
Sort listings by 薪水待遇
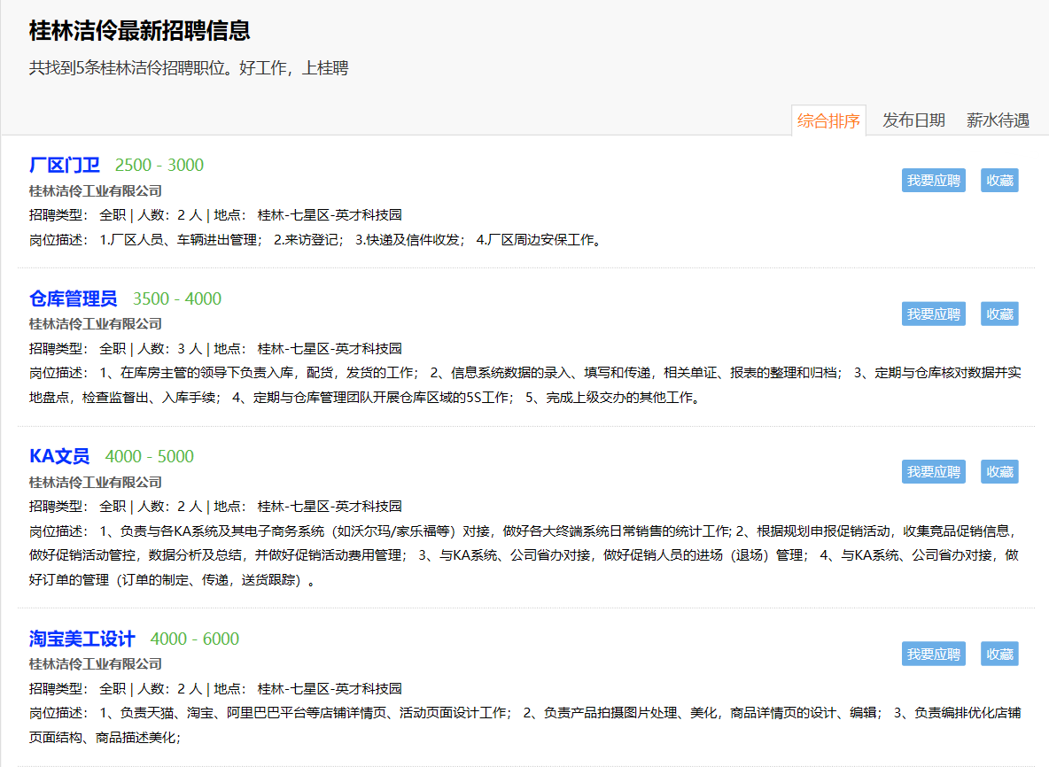[998, 120]
